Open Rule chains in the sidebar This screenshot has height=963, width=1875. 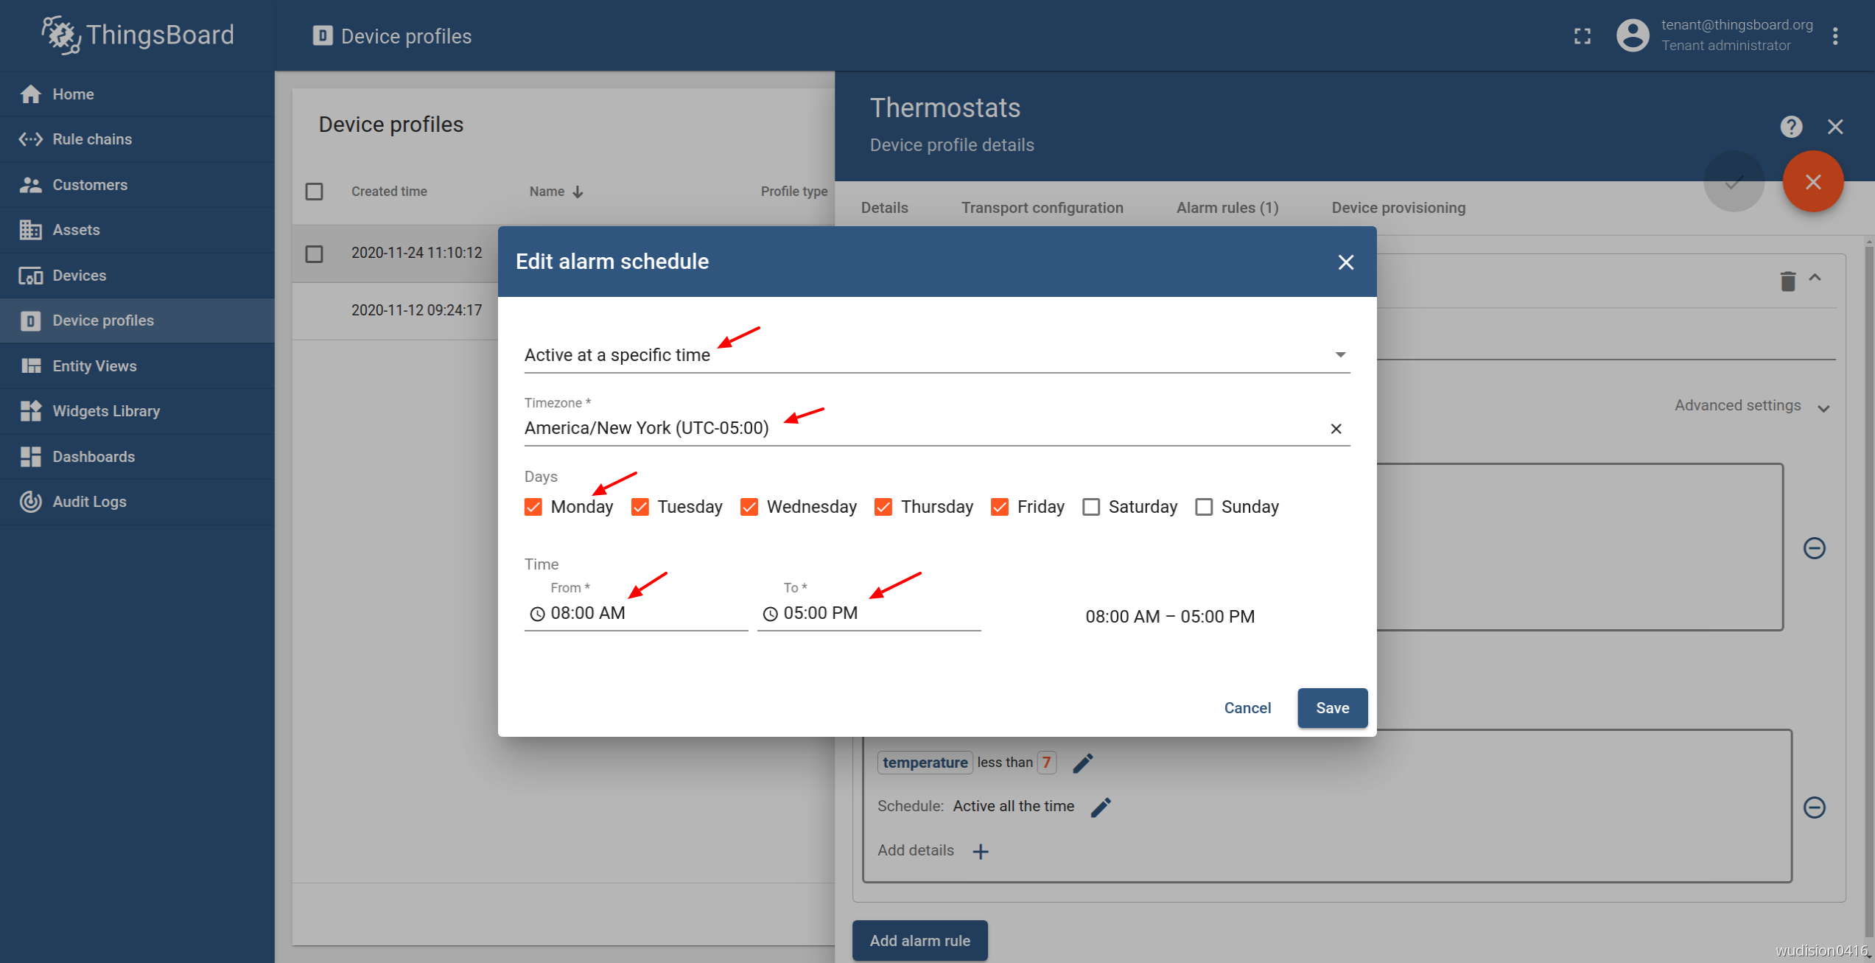[x=92, y=139]
